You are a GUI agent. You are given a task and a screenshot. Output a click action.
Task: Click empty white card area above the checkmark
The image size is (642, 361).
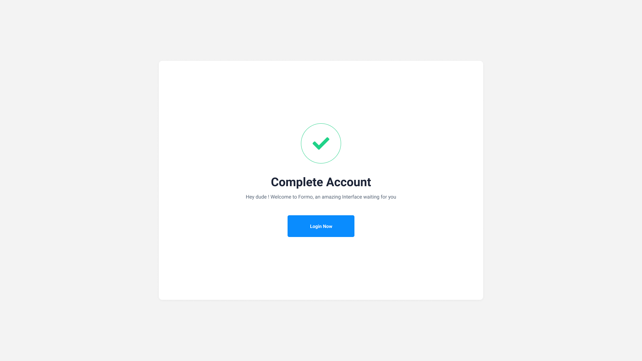coord(321,92)
